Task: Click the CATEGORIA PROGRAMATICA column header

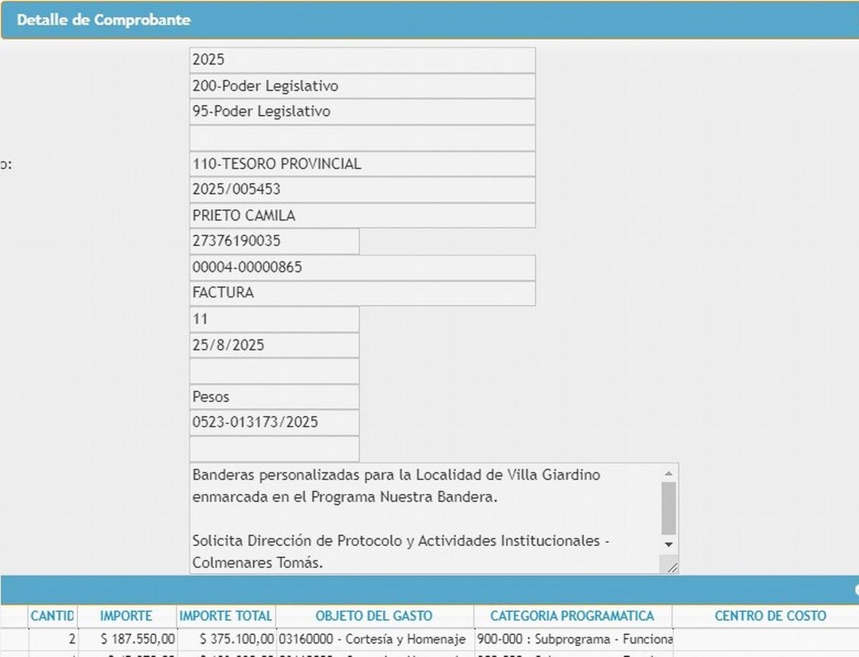Action: coord(572,615)
